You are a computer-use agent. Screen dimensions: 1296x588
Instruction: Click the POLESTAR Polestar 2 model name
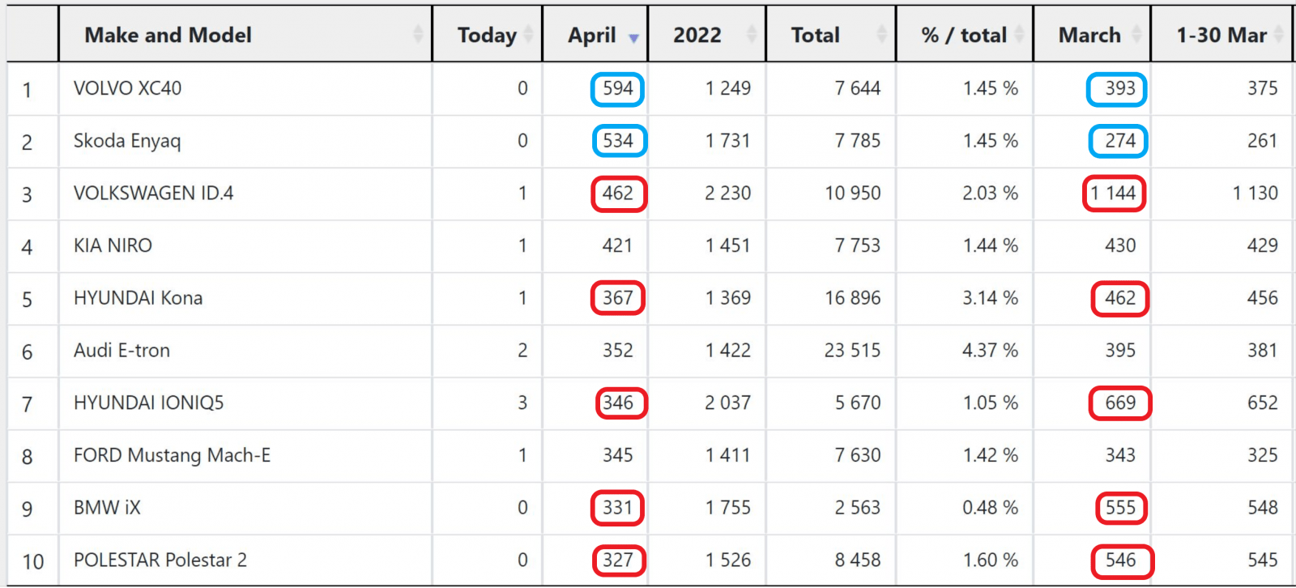[160, 560]
